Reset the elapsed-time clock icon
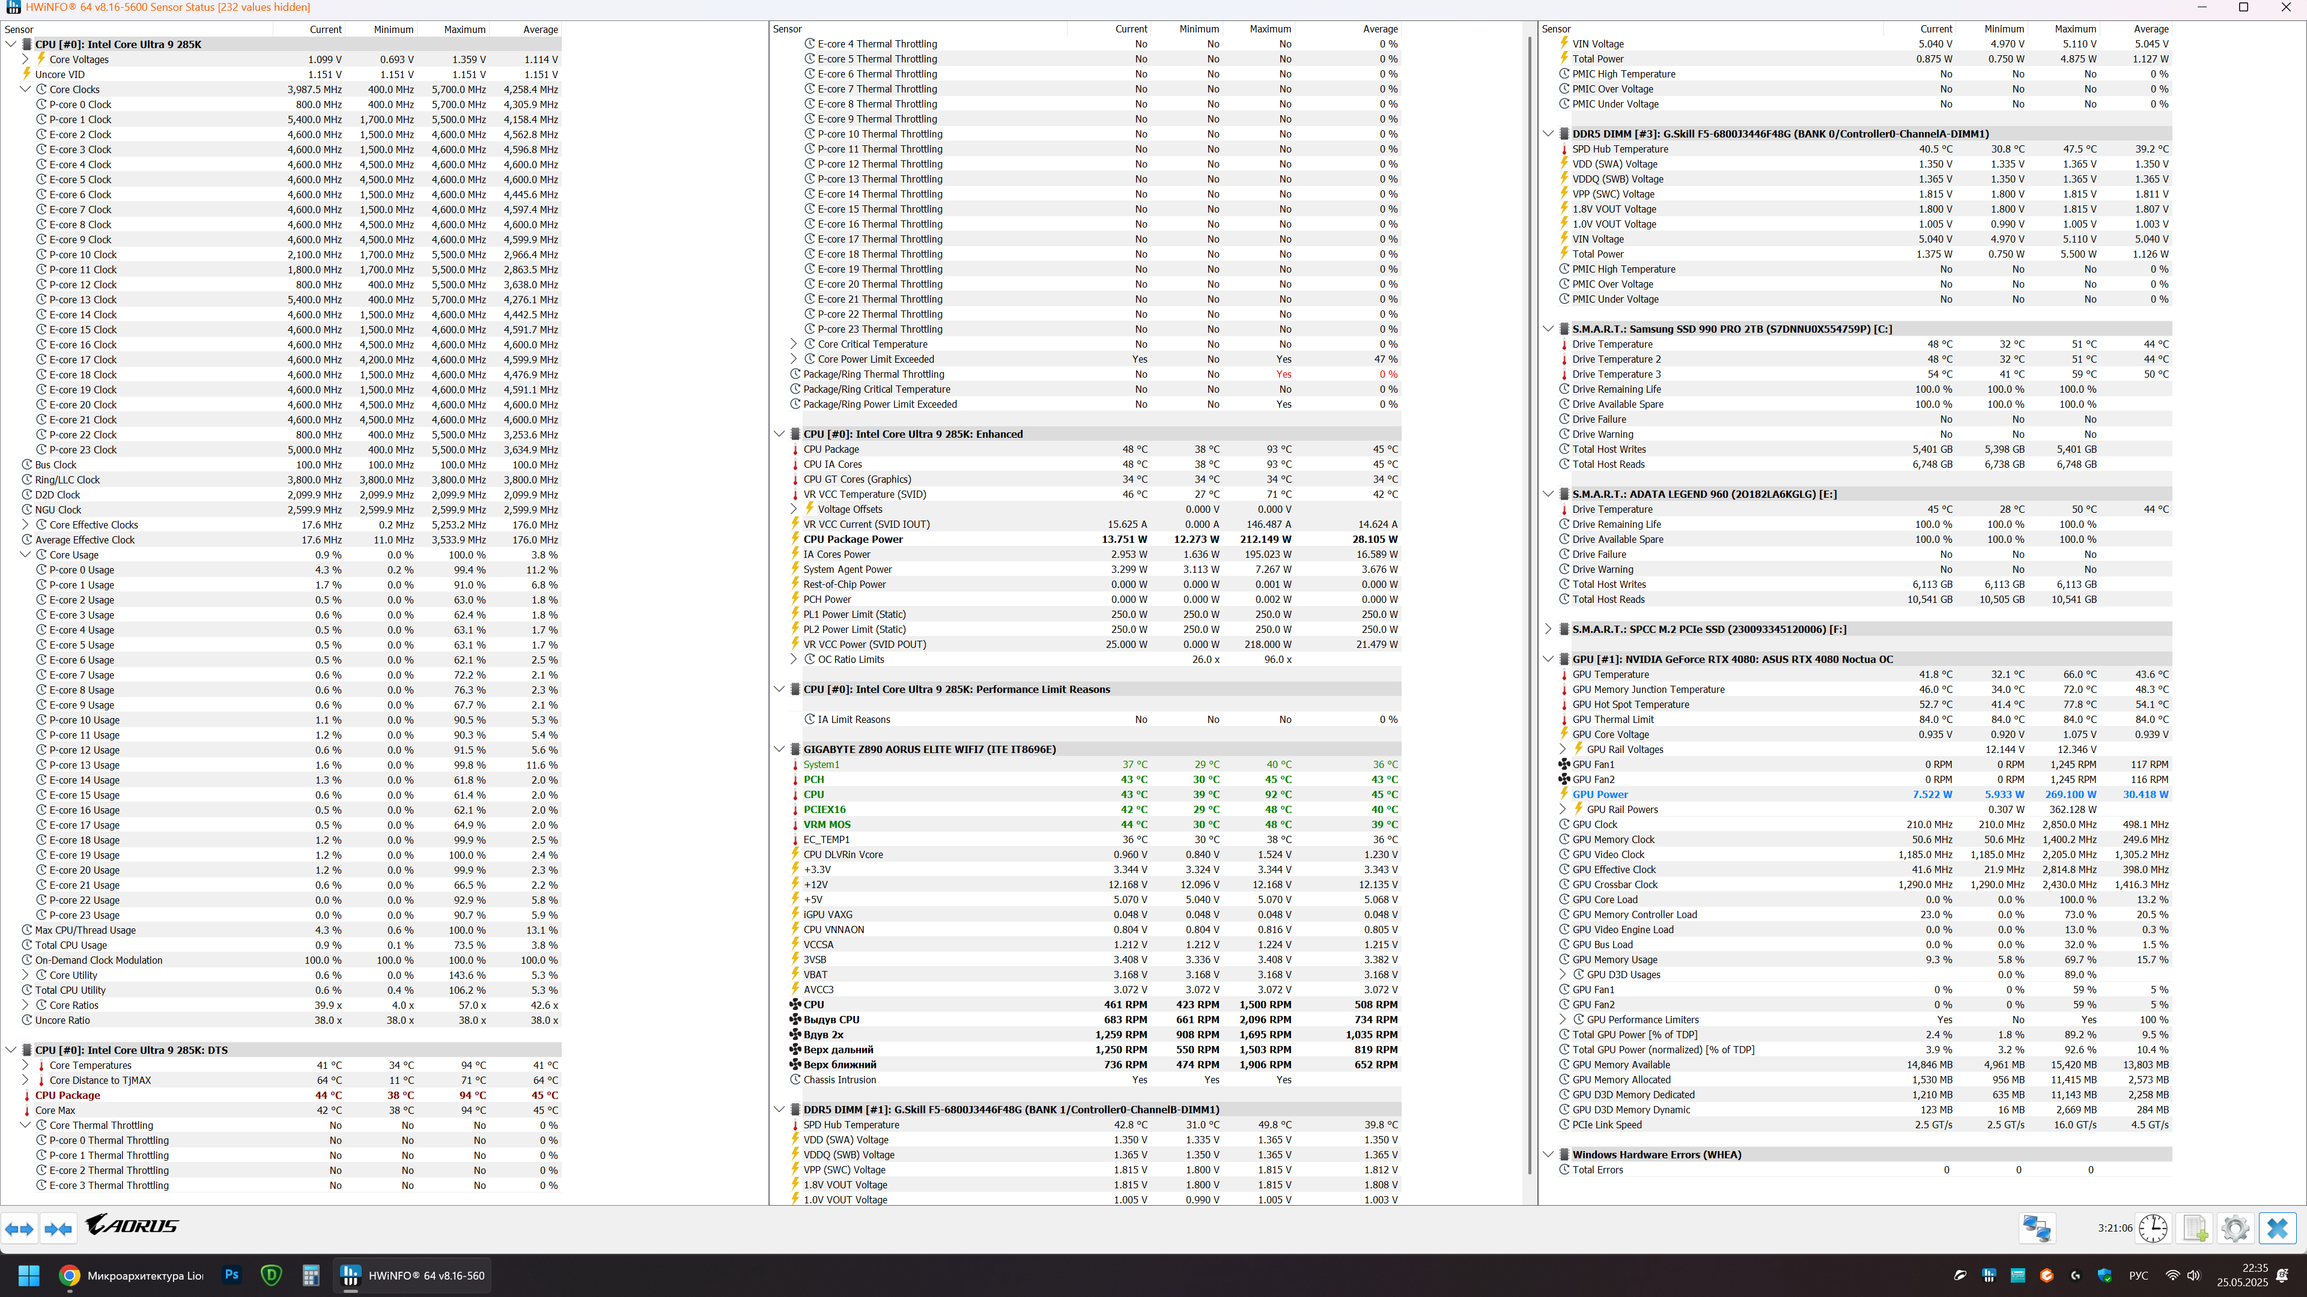 tap(2153, 1228)
